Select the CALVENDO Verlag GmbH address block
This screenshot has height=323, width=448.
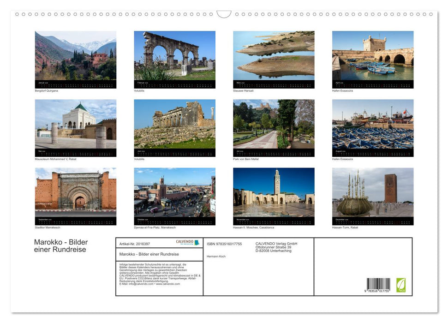(275, 247)
